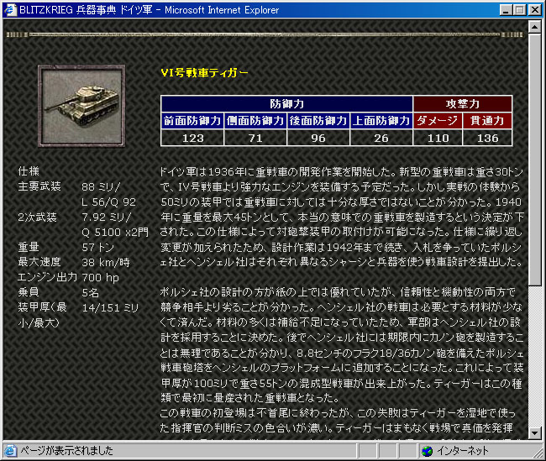Image resolution: width=546 pixels, height=461 pixels.
Task: Click the 防御力 table header
Action: click(287, 103)
